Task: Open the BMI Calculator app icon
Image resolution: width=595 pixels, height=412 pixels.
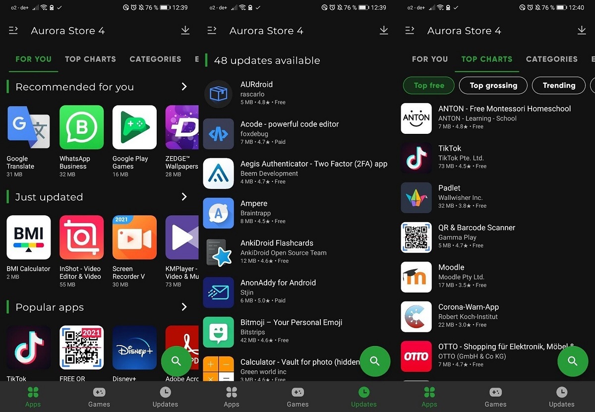Action: 28,237
